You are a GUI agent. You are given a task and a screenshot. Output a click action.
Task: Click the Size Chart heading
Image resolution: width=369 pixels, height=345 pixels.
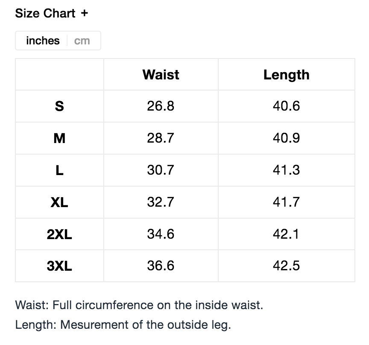[x=45, y=13]
